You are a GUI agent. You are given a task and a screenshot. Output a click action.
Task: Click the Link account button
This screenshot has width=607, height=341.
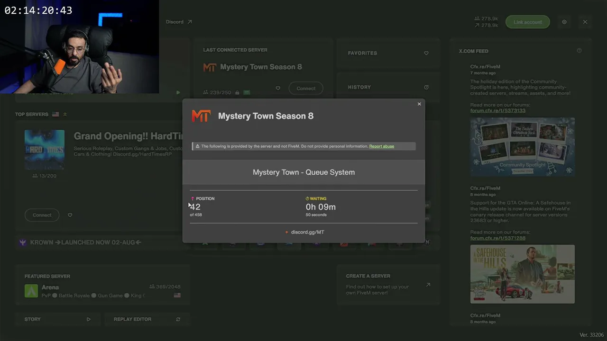(527, 22)
